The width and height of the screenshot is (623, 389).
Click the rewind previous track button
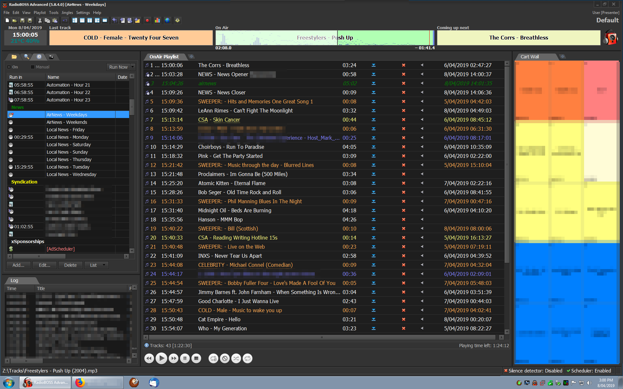point(149,359)
